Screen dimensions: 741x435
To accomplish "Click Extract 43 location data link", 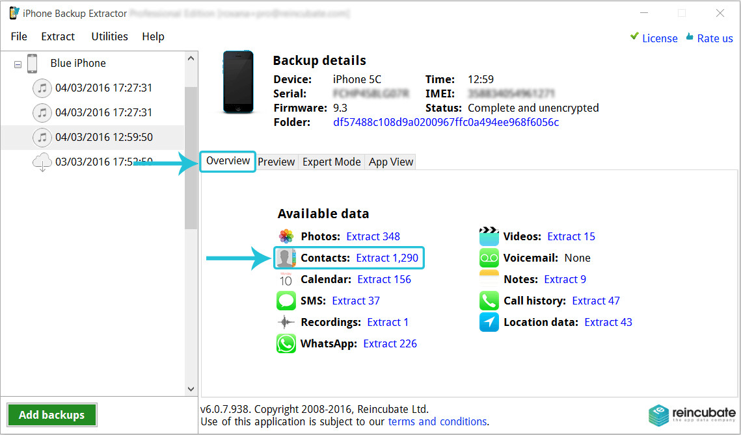I will [x=608, y=322].
